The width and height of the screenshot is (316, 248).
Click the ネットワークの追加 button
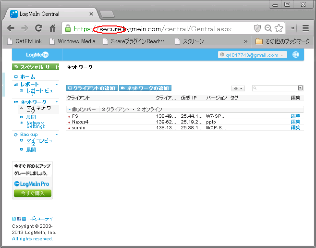click(146, 88)
